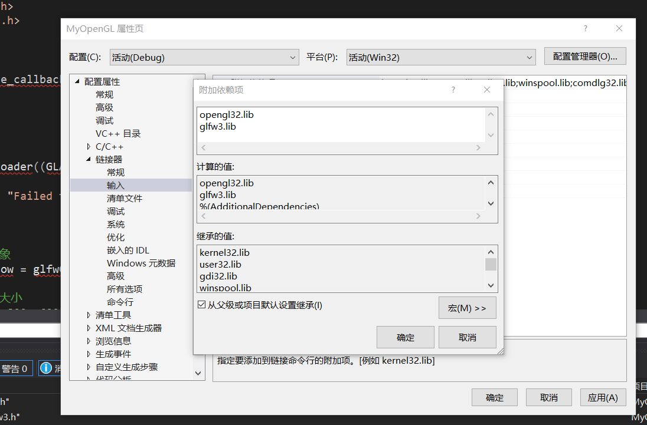Select gdi32.lib in 继承的值 list
647x425 pixels.
point(218,276)
